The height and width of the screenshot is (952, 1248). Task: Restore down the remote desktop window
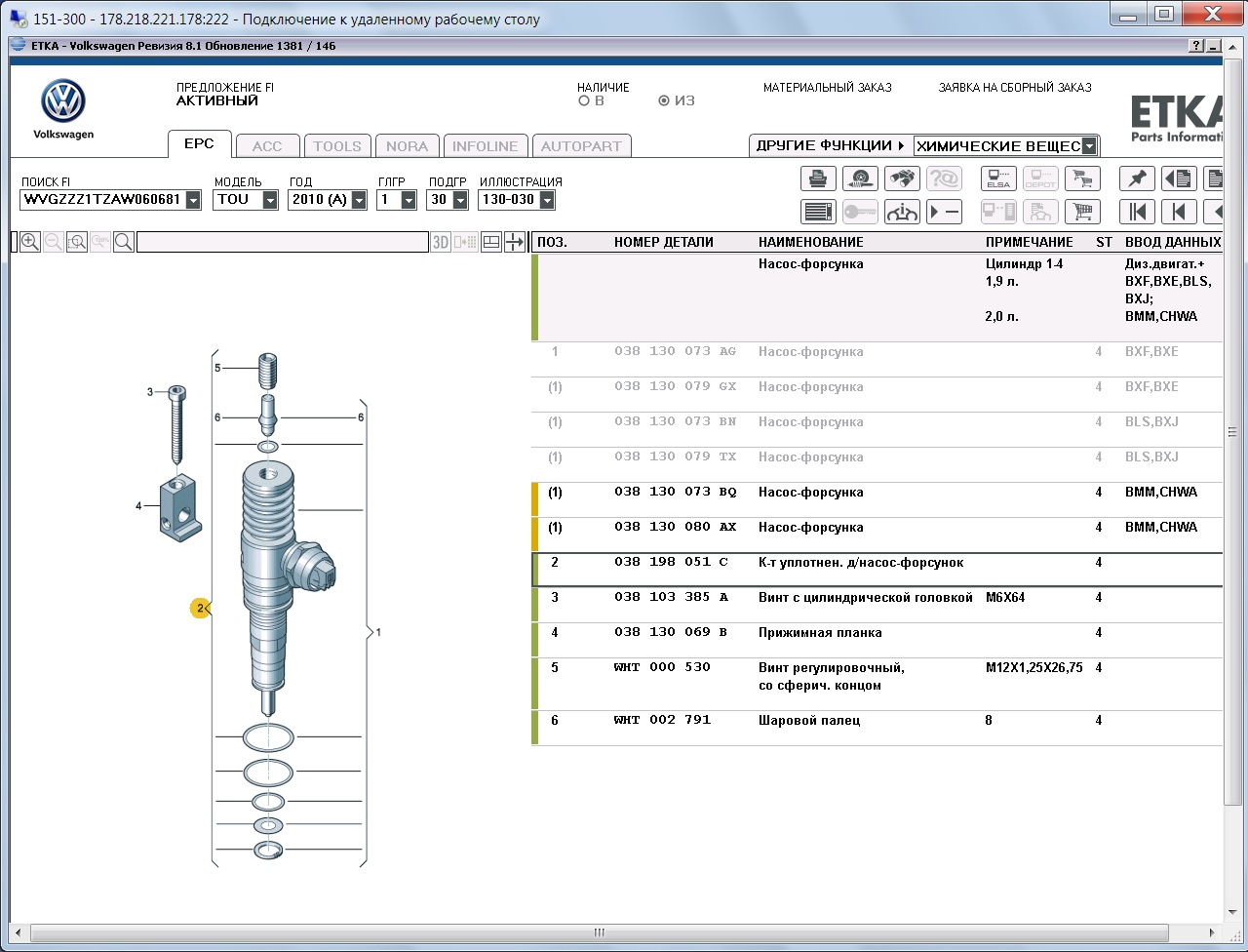1163,13
